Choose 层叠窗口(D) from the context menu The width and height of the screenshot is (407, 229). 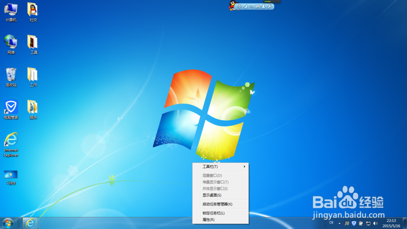[x=220, y=176]
